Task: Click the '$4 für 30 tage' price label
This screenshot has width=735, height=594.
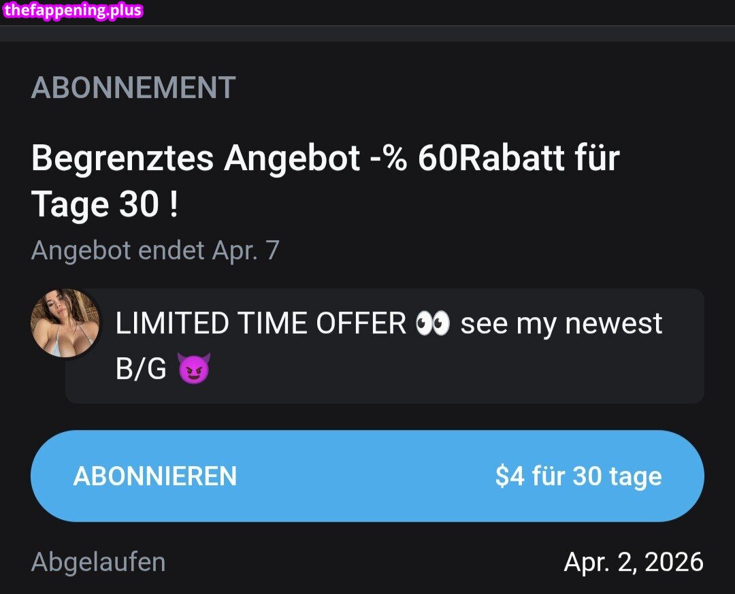Action: [x=578, y=476]
